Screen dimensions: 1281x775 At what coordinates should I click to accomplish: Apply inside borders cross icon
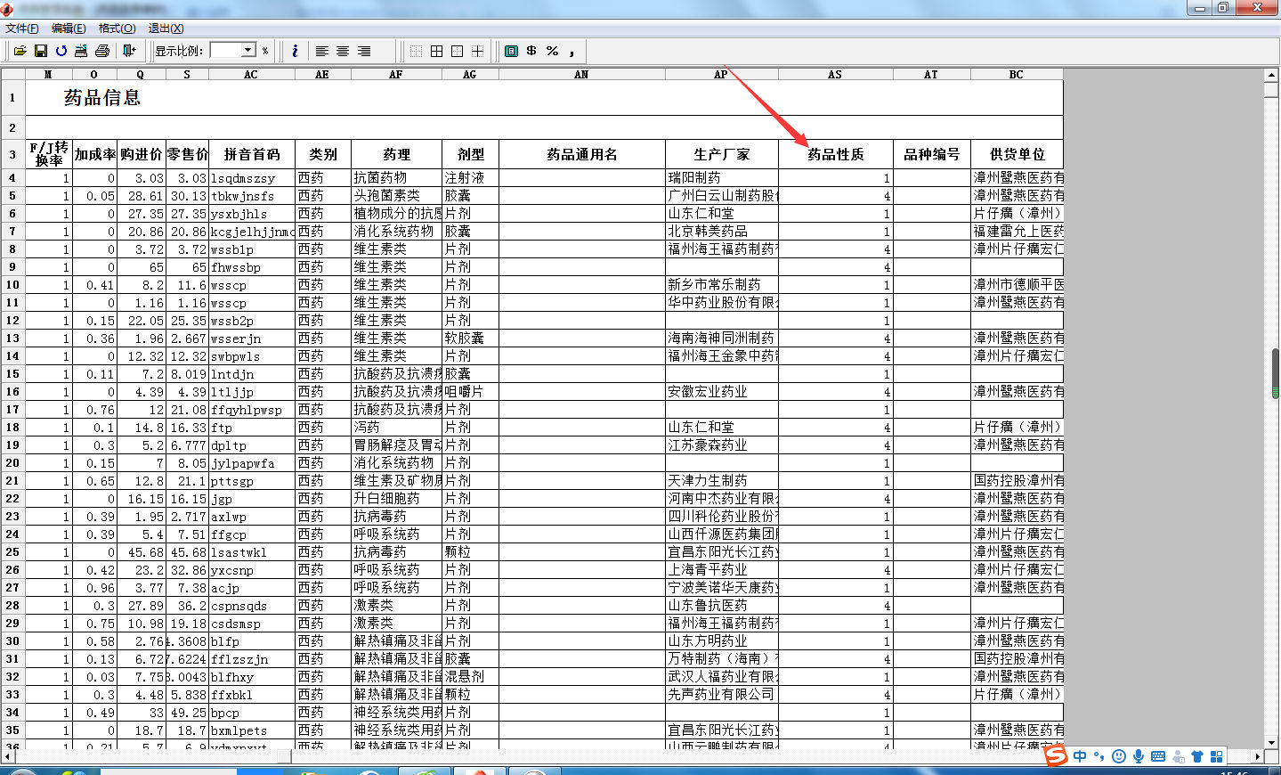478,51
